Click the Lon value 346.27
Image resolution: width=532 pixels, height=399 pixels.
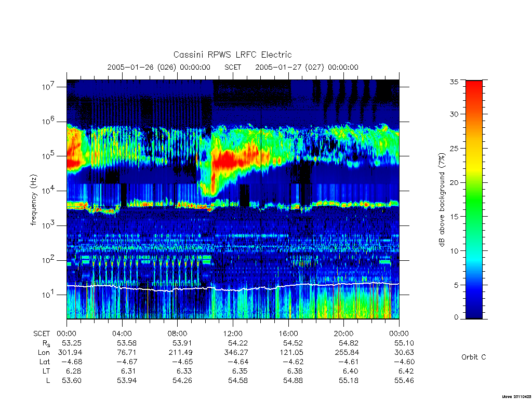pos(236,353)
